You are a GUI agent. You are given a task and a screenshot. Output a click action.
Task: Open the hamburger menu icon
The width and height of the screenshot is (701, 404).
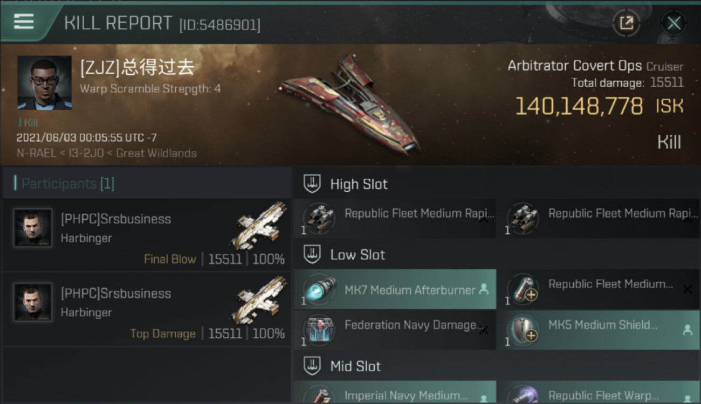(24, 22)
